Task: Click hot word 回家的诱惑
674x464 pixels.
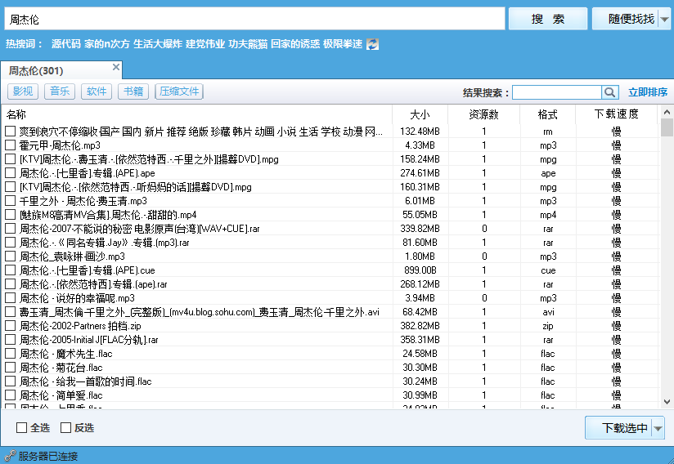Action: tap(295, 44)
